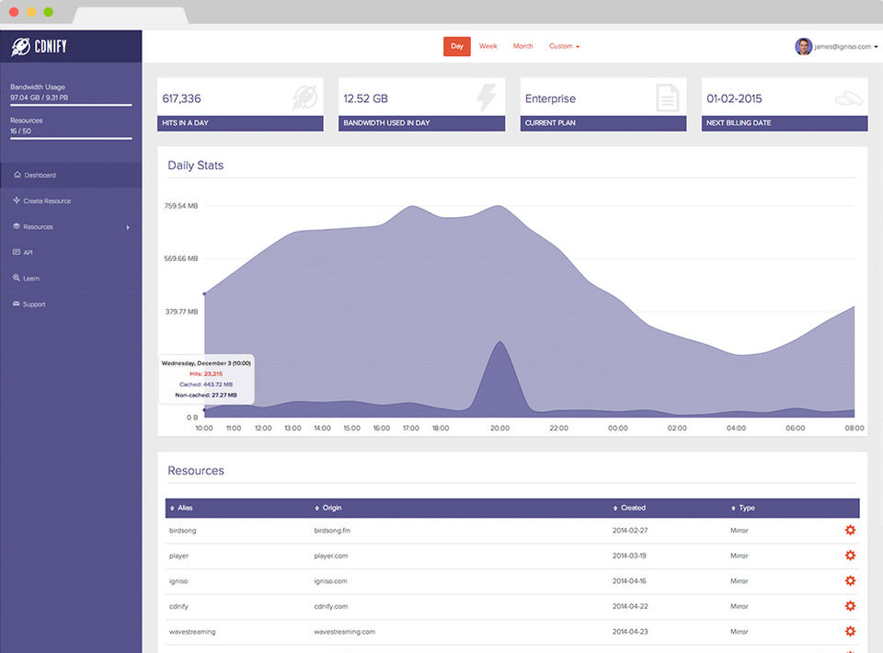Go to Dashboard in sidebar
This screenshot has width=883, height=653.
[71, 175]
